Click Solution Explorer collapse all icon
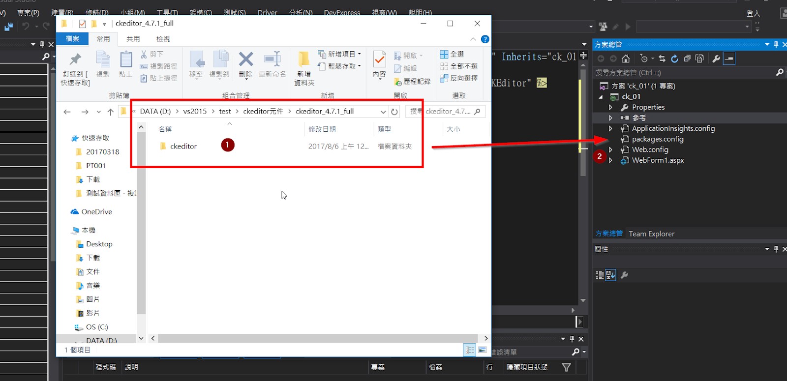The width and height of the screenshot is (787, 381). point(687,59)
